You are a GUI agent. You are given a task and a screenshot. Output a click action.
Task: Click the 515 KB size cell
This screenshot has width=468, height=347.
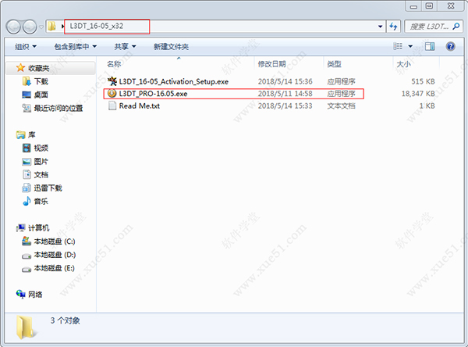423,81
